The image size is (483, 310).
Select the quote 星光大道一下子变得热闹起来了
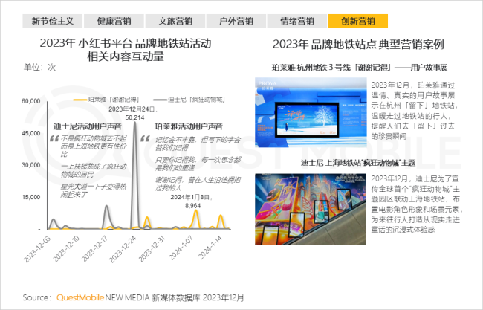94,190
